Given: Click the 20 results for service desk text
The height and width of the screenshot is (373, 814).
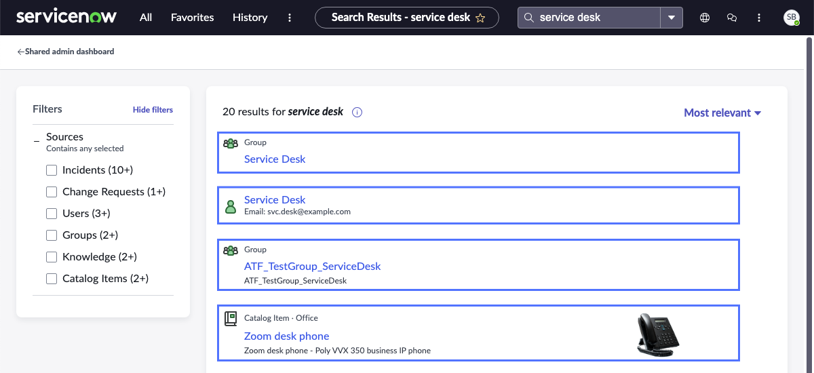Looking at the screenshot, I should click(x=283, y=112).
